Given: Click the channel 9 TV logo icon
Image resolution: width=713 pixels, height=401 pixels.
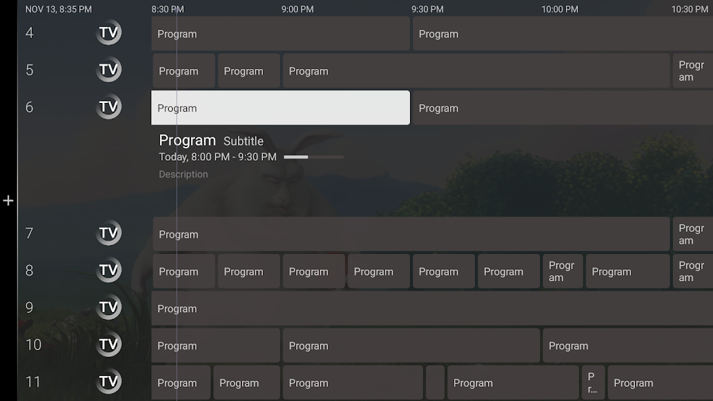Looking at the screenshot, I should [x=108, y=307].
